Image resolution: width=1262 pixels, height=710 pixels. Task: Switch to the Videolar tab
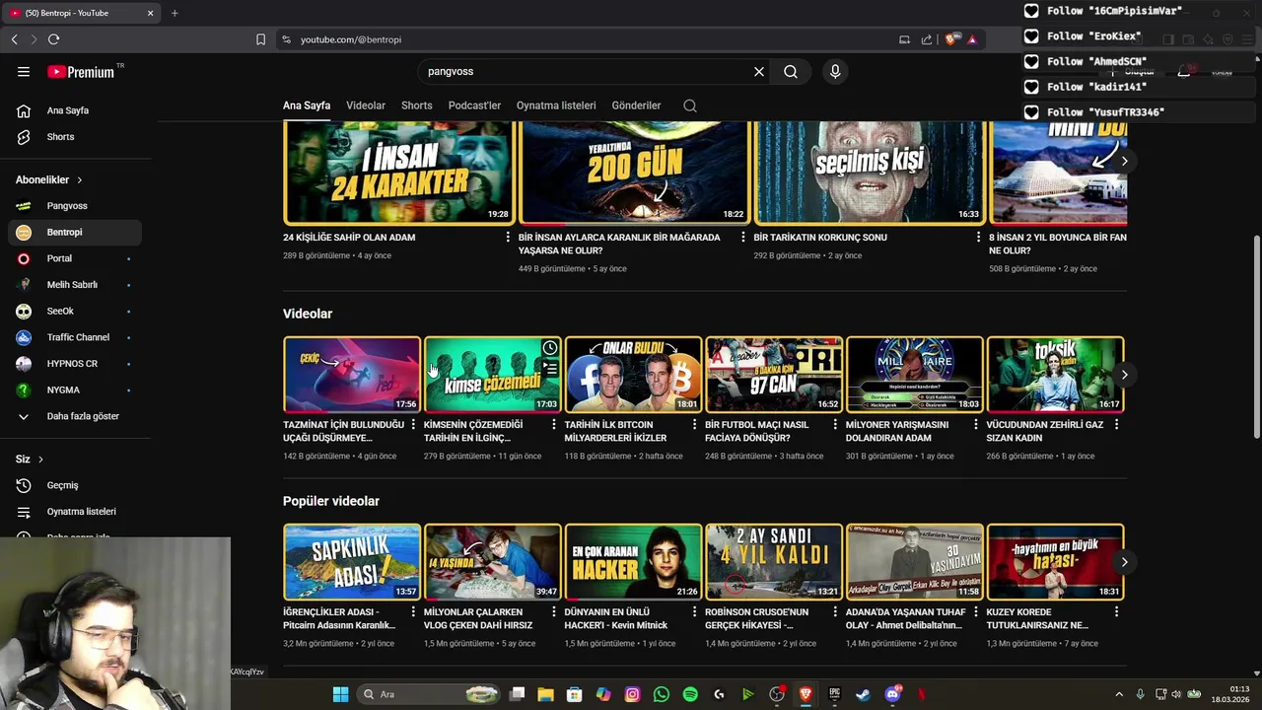(x=366, y=106)
